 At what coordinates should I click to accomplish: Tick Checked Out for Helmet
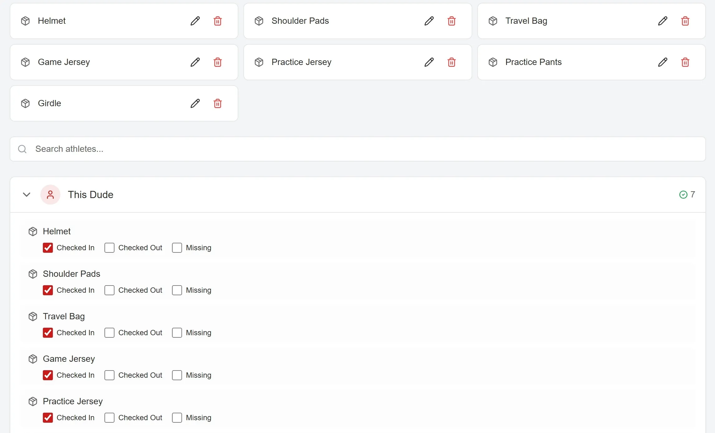coord(109,248)
